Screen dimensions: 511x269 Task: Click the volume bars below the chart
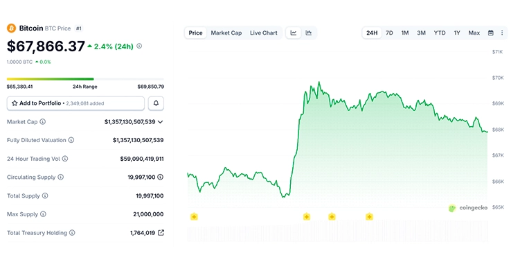pos(337,231)
